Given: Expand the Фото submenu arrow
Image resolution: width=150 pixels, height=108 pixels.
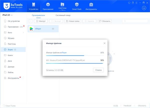Looking at the screenshot, I should pos(23,32).
